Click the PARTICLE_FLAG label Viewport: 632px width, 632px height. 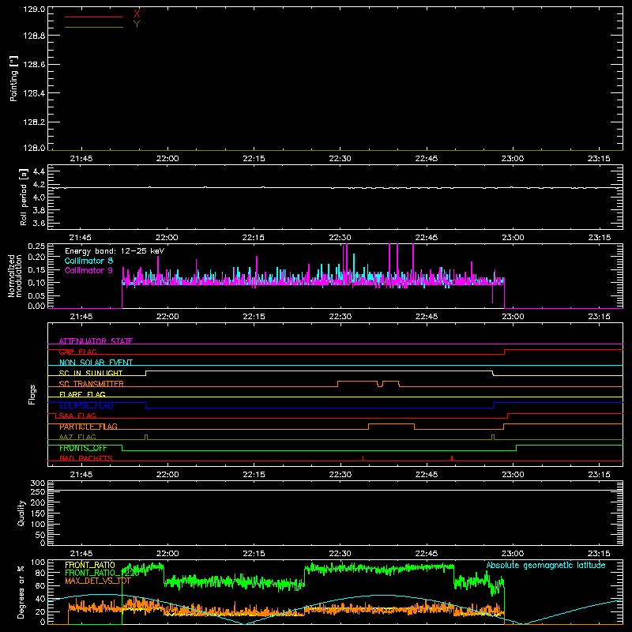[x=88, y=427]
